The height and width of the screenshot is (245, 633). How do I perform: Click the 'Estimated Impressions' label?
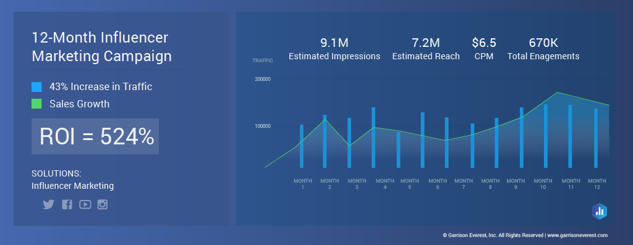pyautogui.click(x=334, y=56)
